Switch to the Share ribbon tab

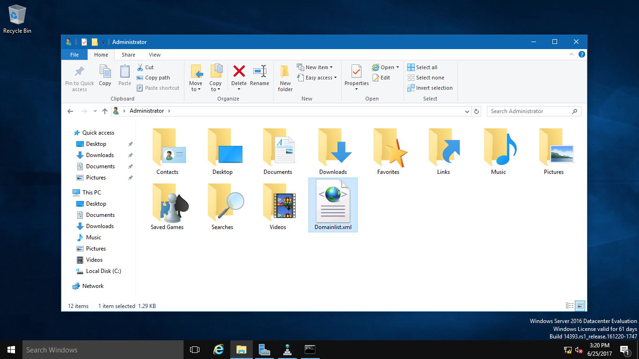pyautogui.click(x=128, y=55)
